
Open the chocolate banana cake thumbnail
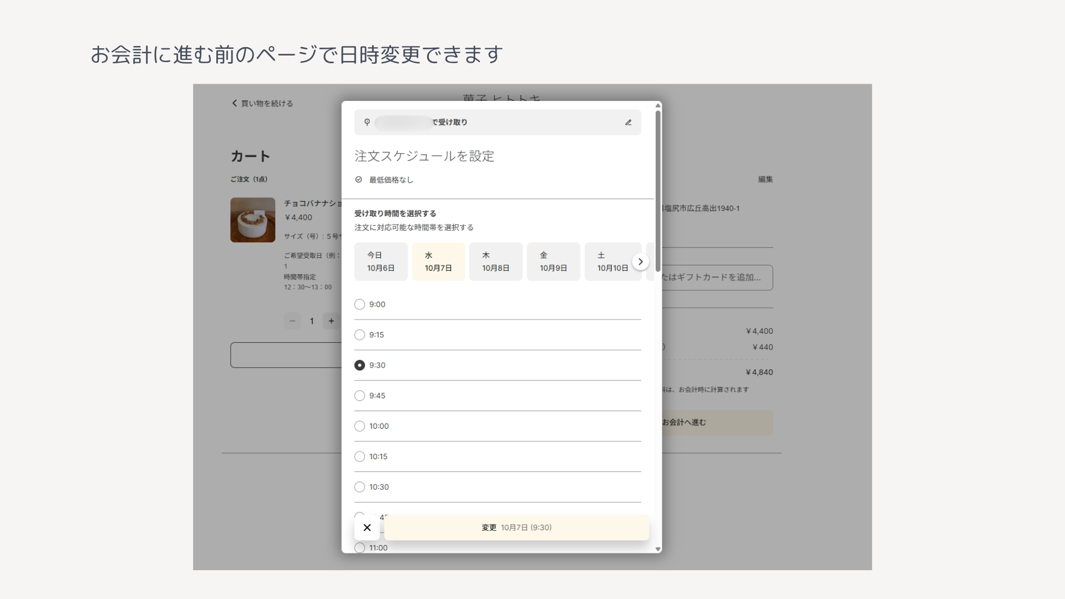253,220
